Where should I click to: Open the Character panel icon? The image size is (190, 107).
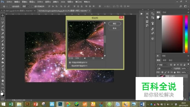pyautogui.click(x=147, y=14)
